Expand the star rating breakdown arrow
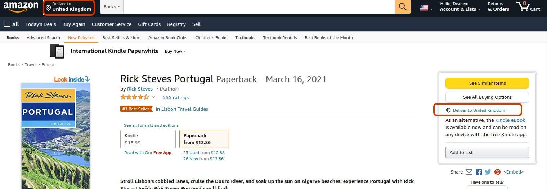The image size is (547, 189). (153, 97)
